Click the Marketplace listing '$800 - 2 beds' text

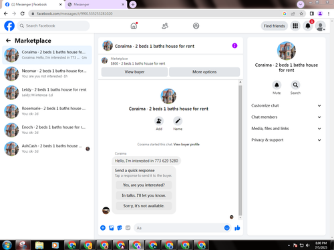coord(138,63)
